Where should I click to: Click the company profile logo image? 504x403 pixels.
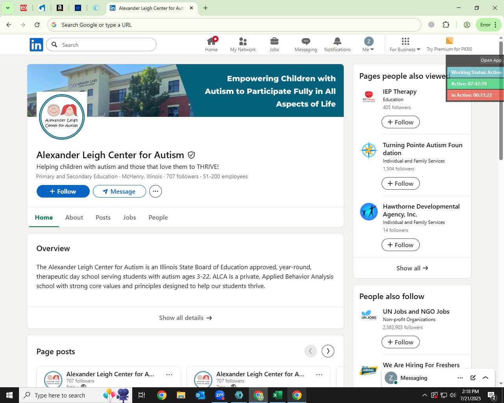[x=62, y=117]
